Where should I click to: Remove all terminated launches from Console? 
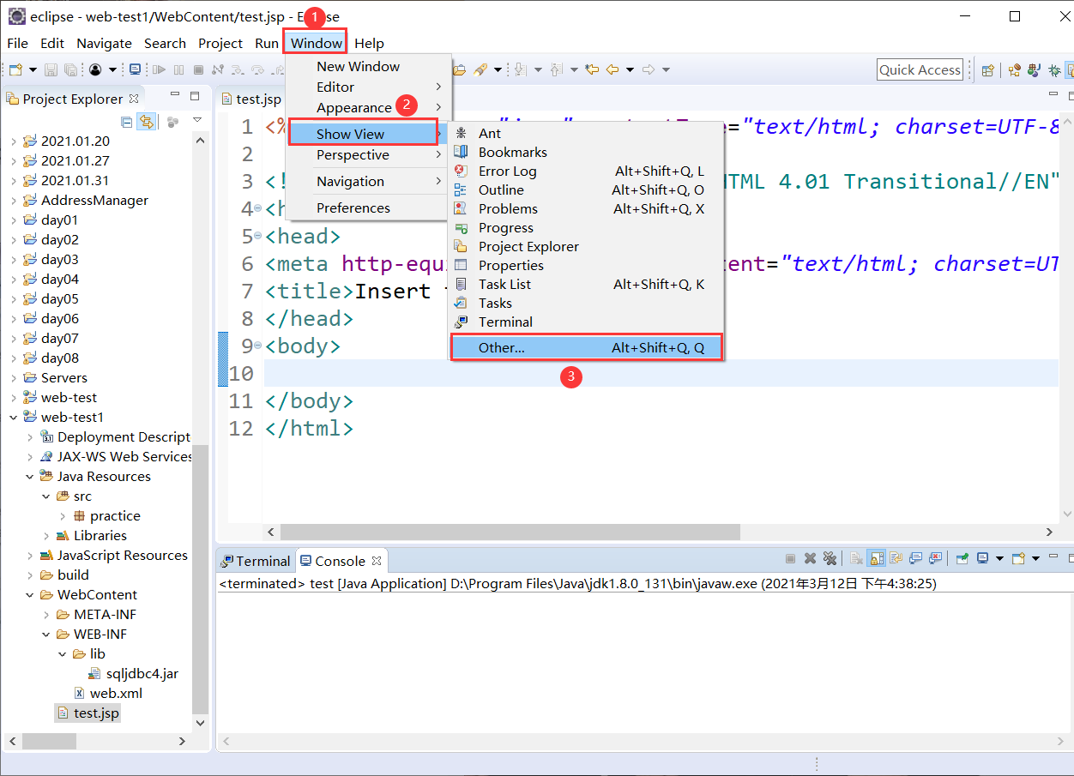click(830, 559)
